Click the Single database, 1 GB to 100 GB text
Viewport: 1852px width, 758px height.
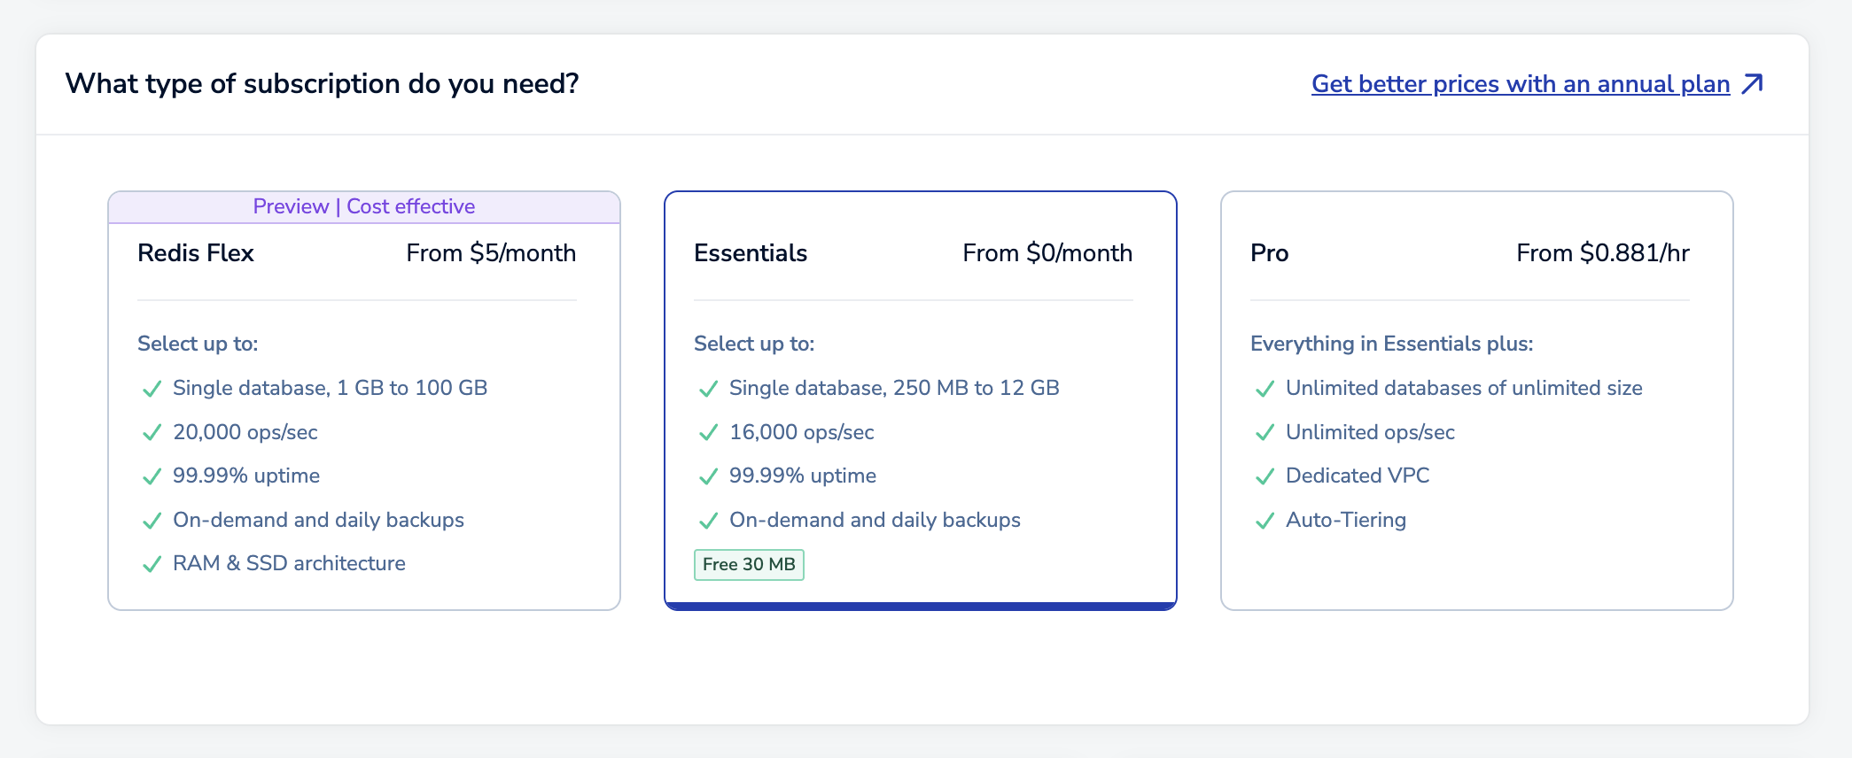click(x=331, y=388)
